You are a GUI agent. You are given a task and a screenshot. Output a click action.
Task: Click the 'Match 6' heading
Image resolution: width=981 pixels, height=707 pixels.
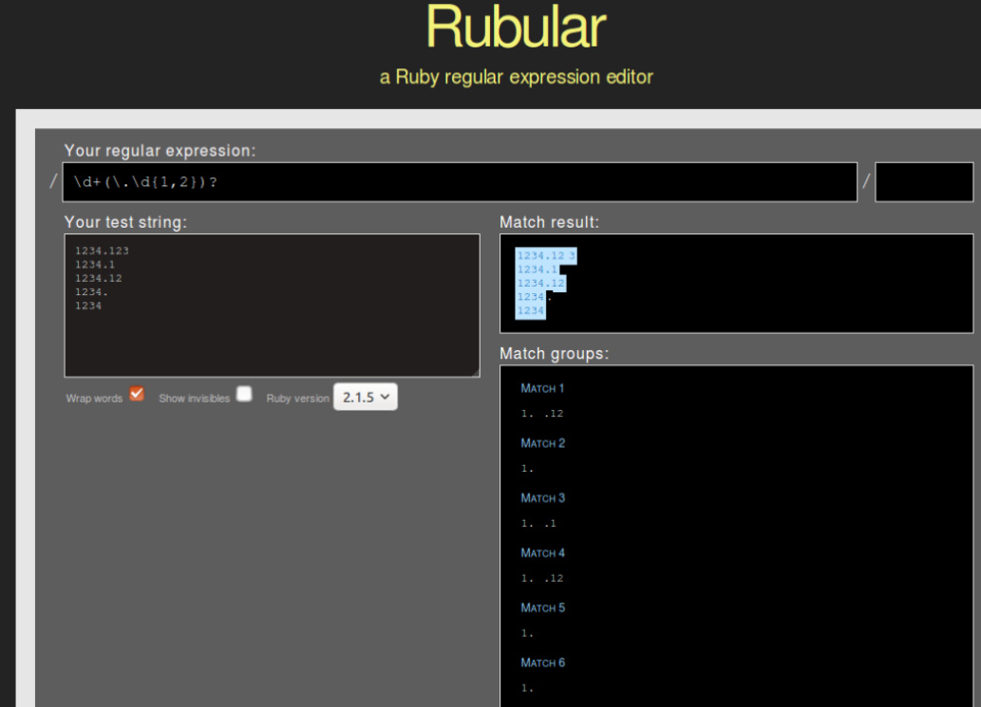pyautogui.click(x=543, y=663)
